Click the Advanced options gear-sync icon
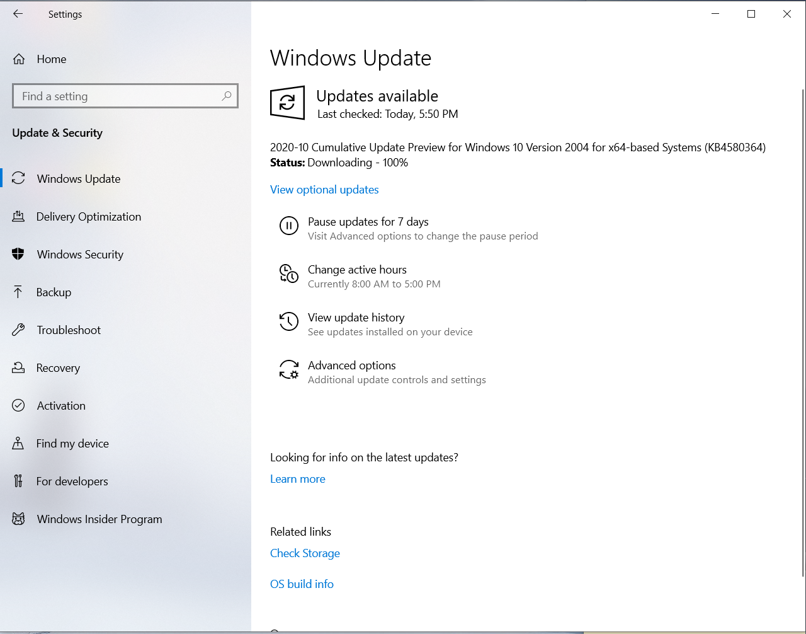The height and width of the screenshot is (634, 806). pyautogui.click(x=289, y=369)
